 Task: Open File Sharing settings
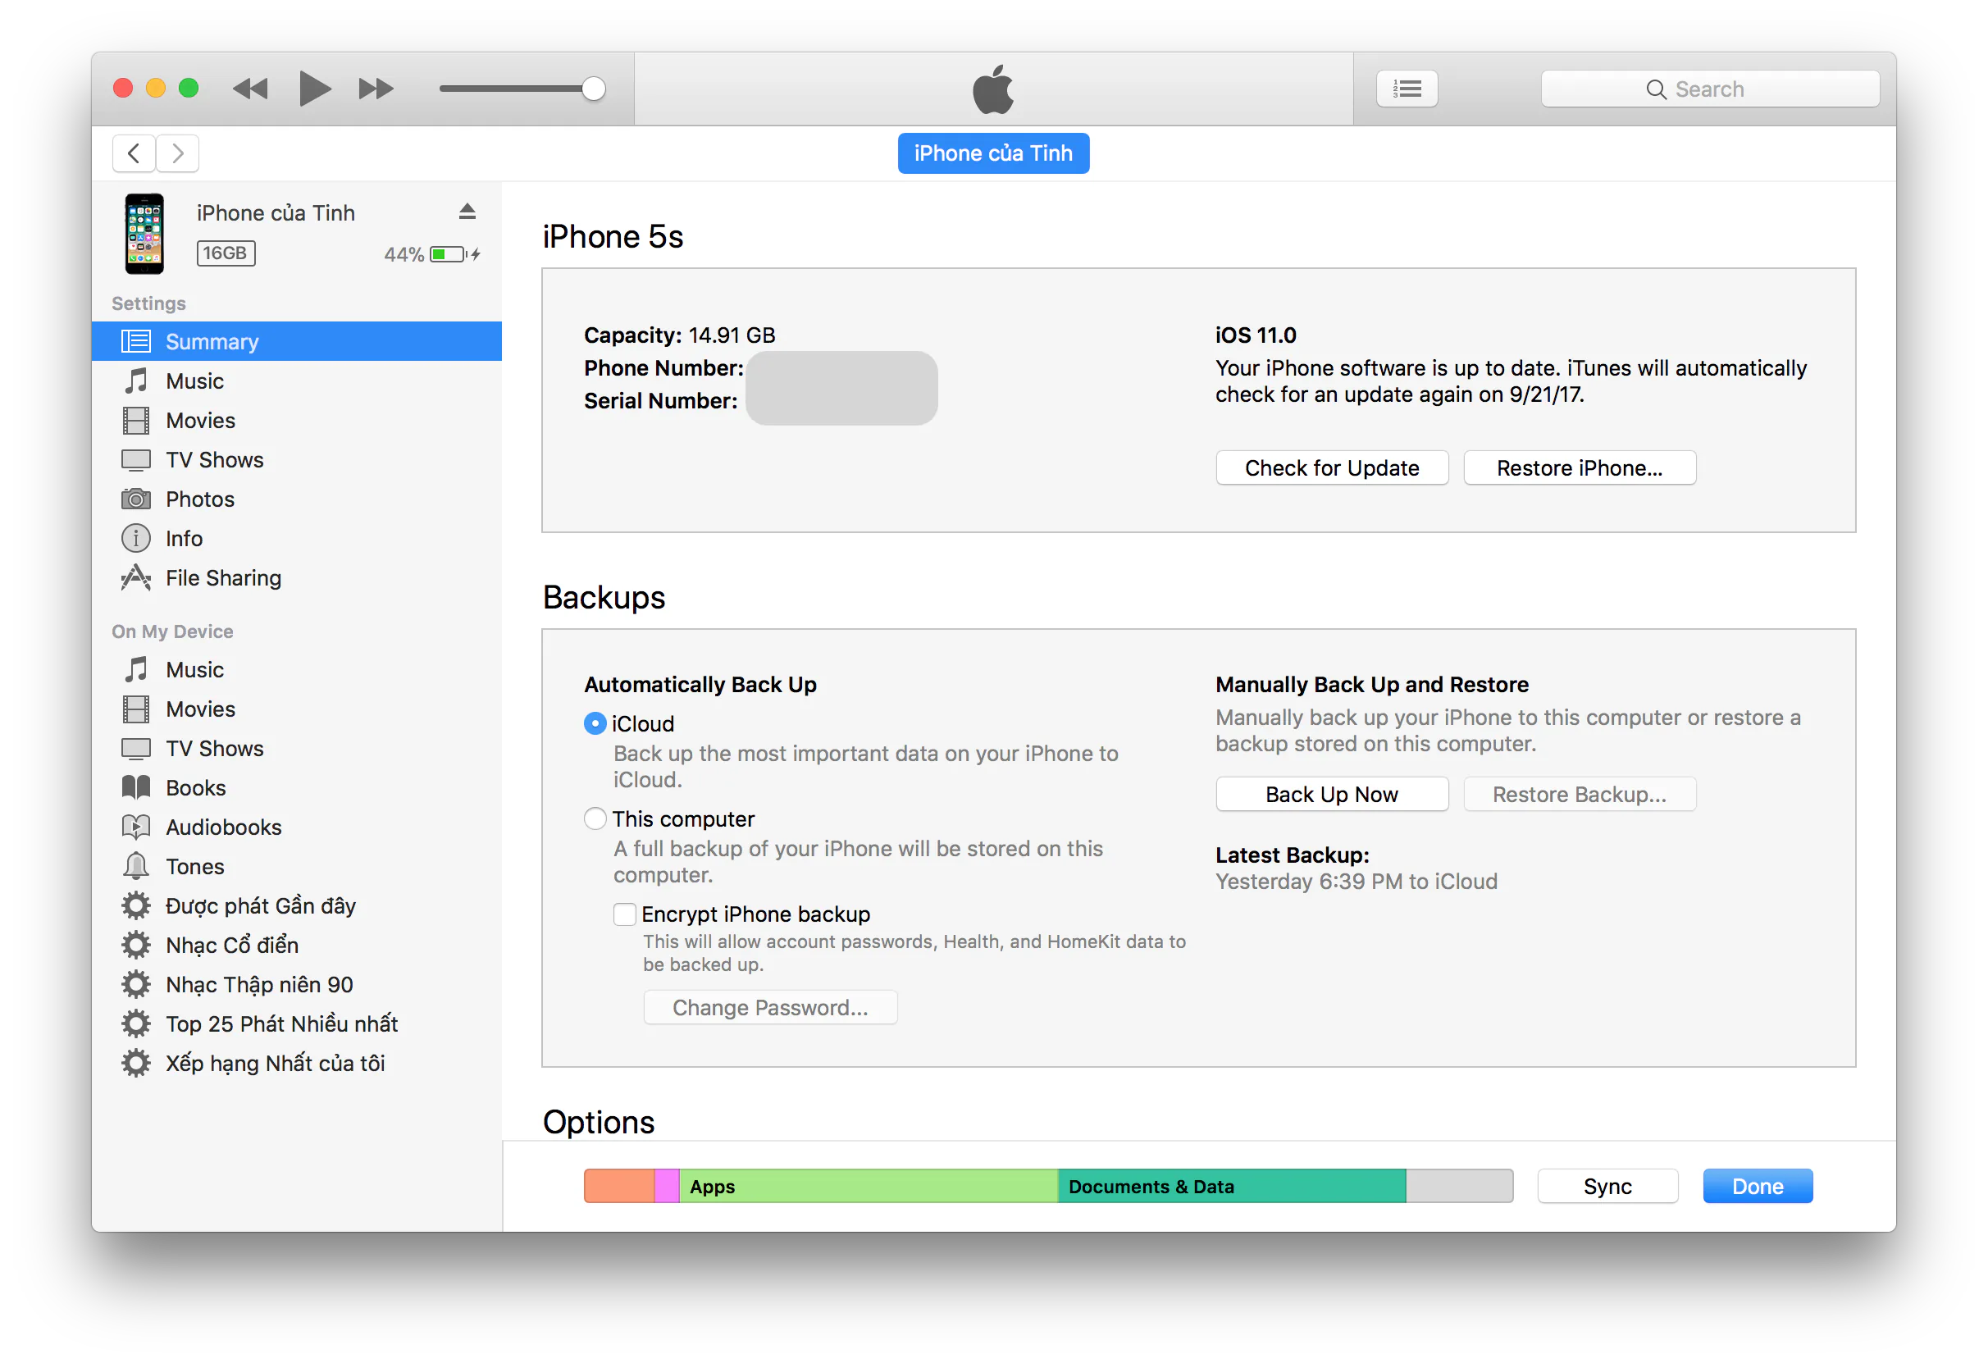click(x=296, y=578)
